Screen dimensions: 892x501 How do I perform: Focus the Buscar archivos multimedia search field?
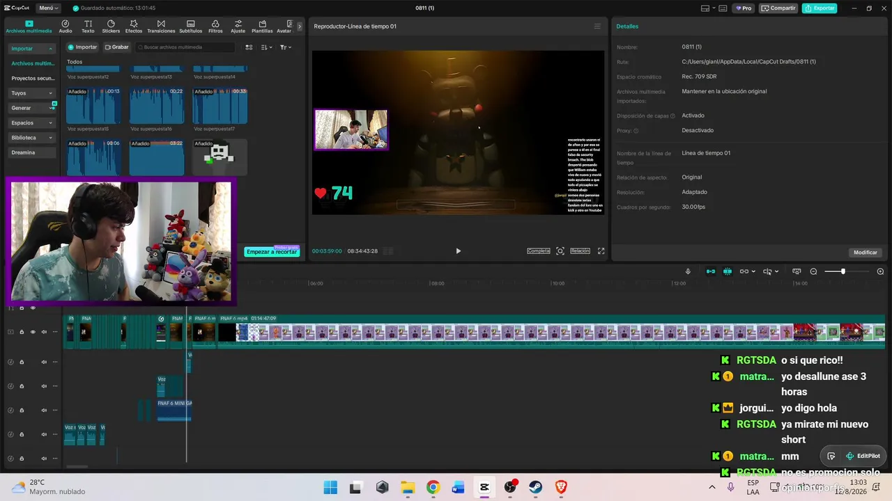185,47
